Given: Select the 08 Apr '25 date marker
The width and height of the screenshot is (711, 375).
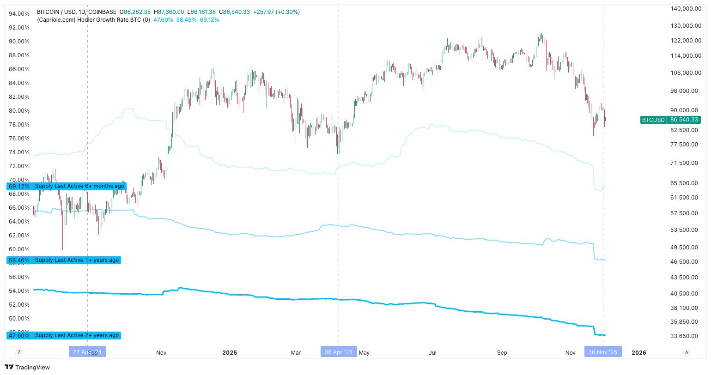Looking at the screenshot, I should coord(338,352).
